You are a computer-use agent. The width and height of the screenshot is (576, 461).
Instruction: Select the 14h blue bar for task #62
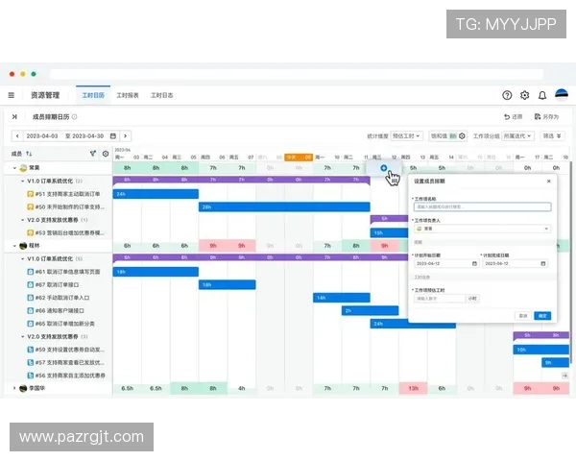(x=342, y=298)
